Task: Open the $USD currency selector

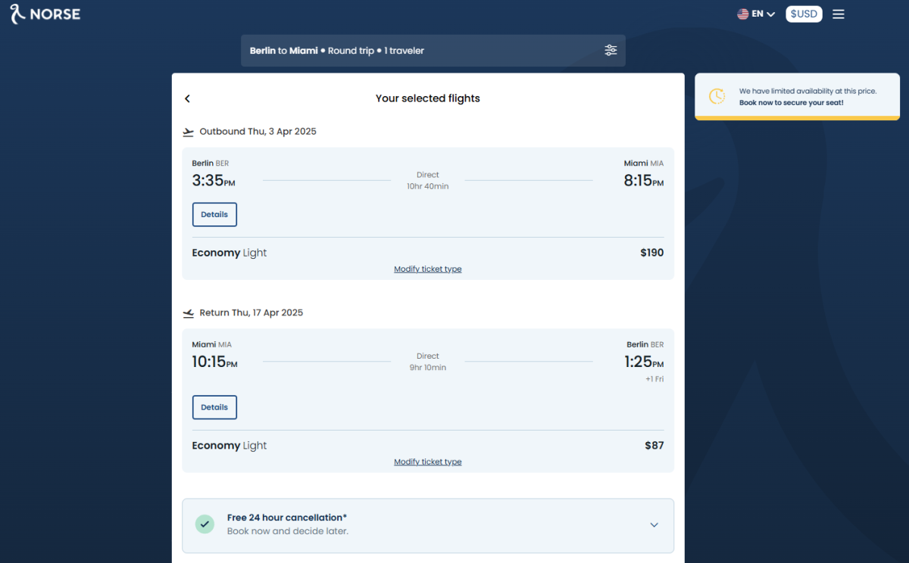Action: [x=804, y=14]
